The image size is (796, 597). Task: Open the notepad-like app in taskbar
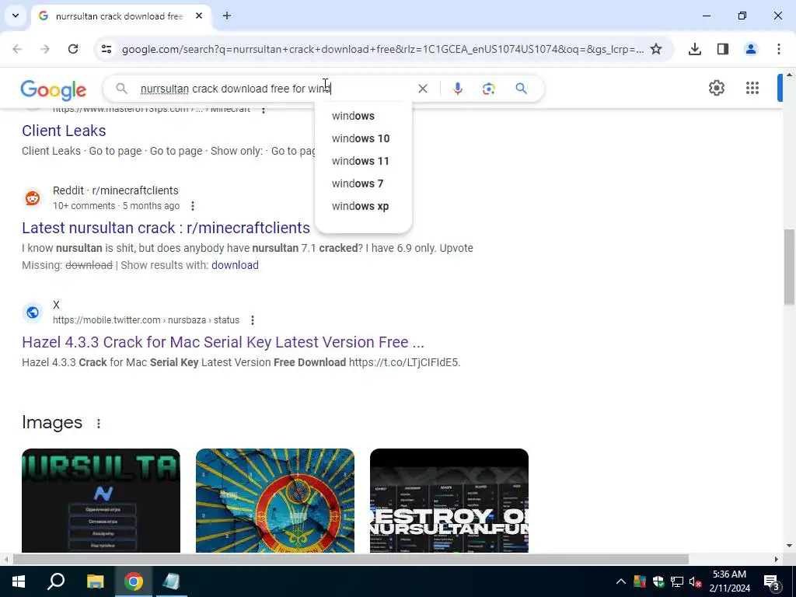coord(172,581)
